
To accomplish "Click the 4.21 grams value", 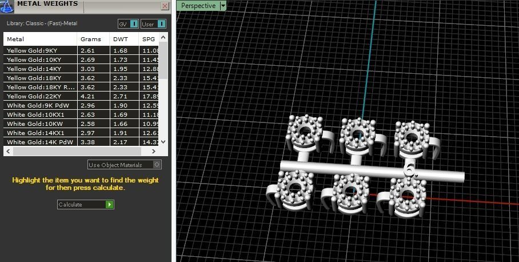I will (x=87, y=96).
